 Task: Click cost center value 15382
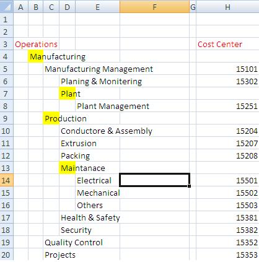coord(247,230)
